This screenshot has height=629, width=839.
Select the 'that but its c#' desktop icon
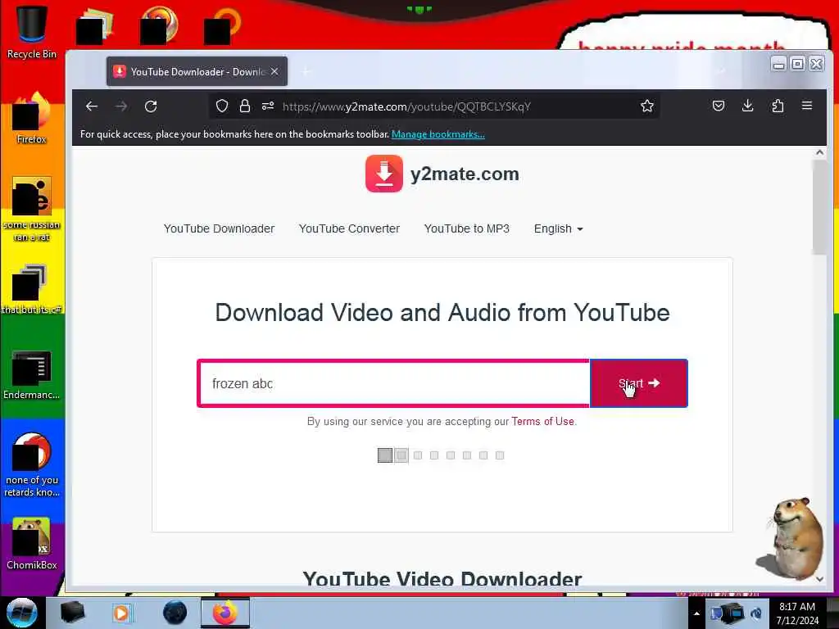point(32,289)
